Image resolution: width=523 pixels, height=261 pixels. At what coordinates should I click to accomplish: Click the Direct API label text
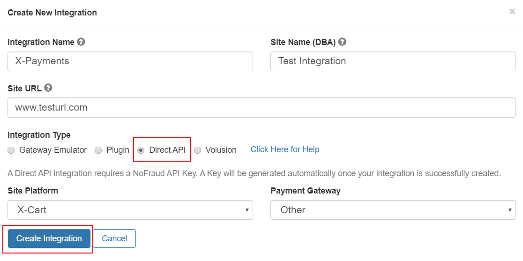167,150
